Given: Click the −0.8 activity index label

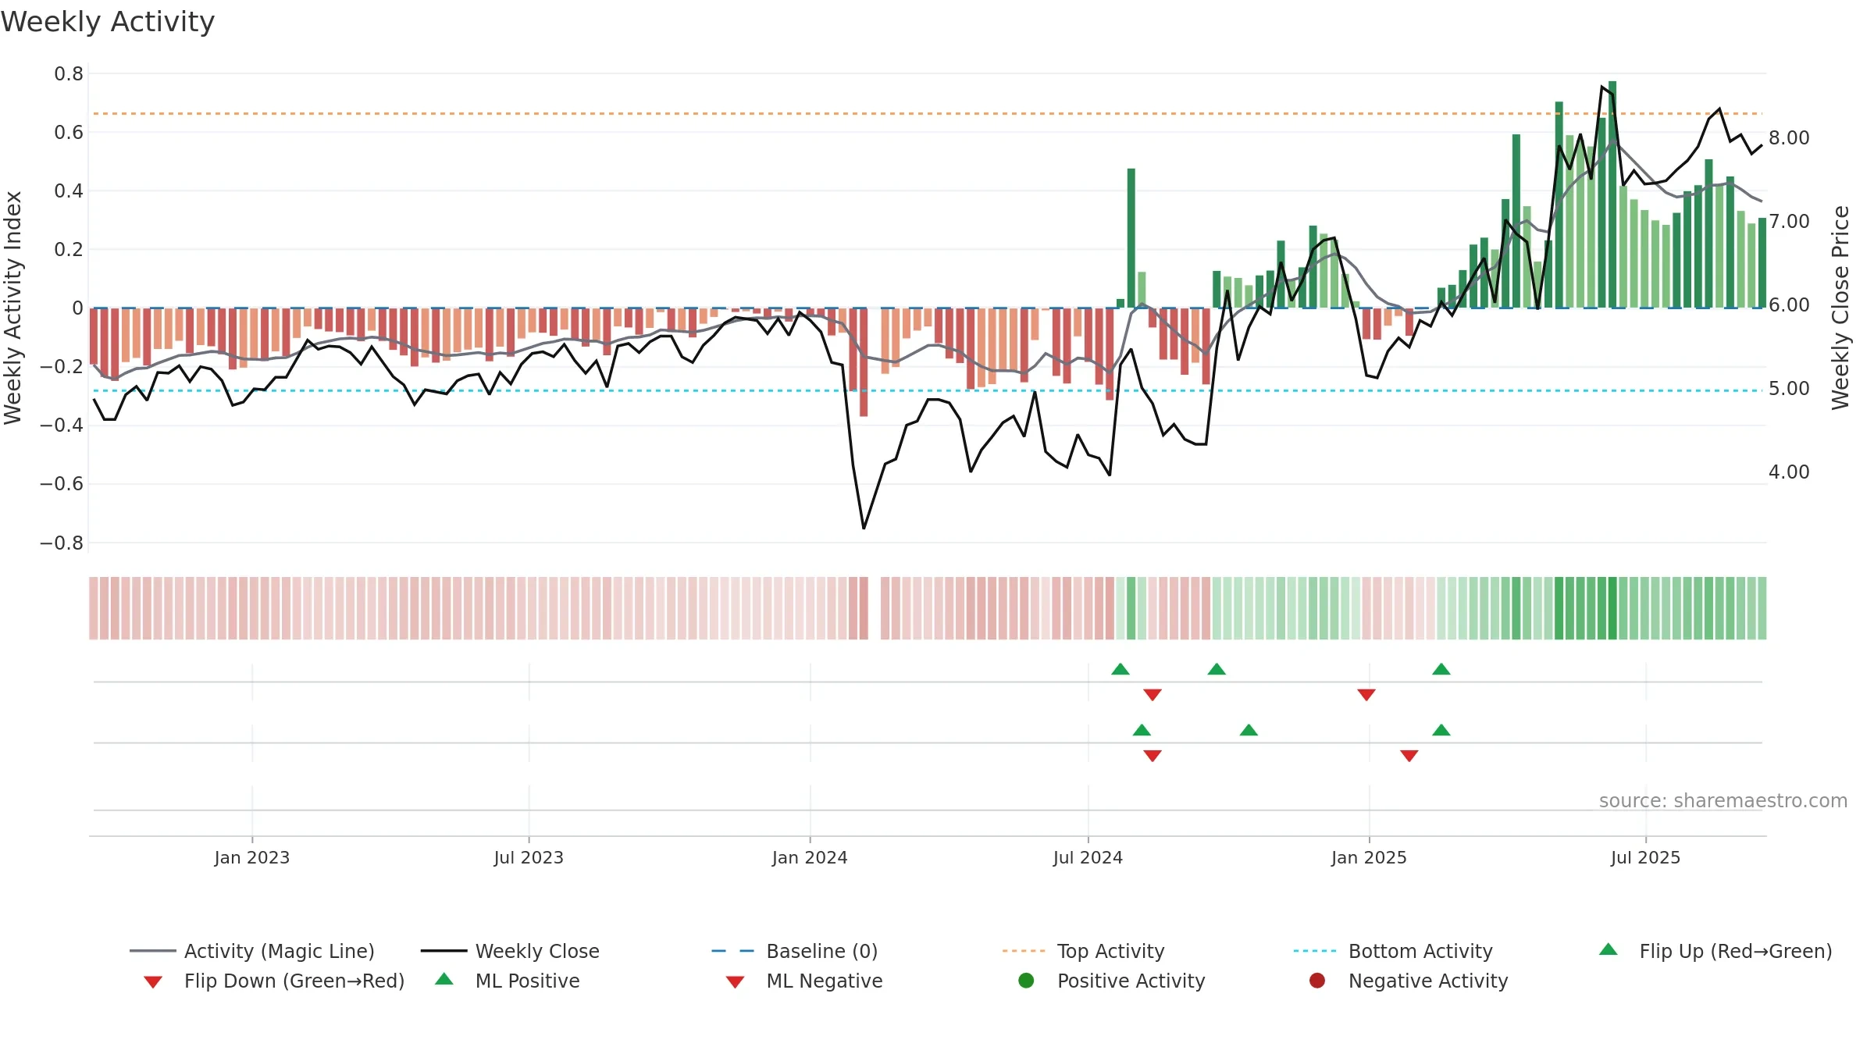Looking at the screenshot, I should [62, 543].
